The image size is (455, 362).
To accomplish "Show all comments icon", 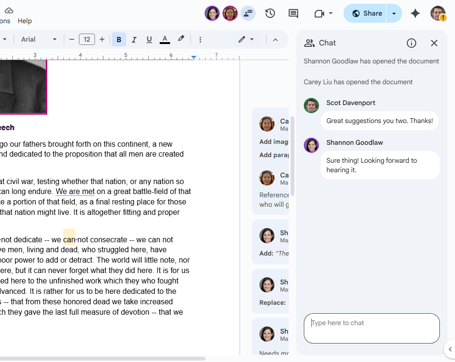I will [x=293, y=14].
